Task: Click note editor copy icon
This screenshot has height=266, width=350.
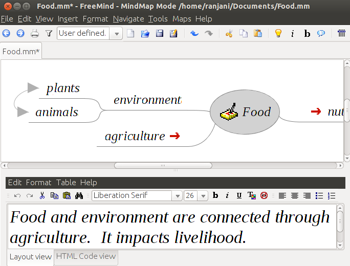Action: (54, 196)
